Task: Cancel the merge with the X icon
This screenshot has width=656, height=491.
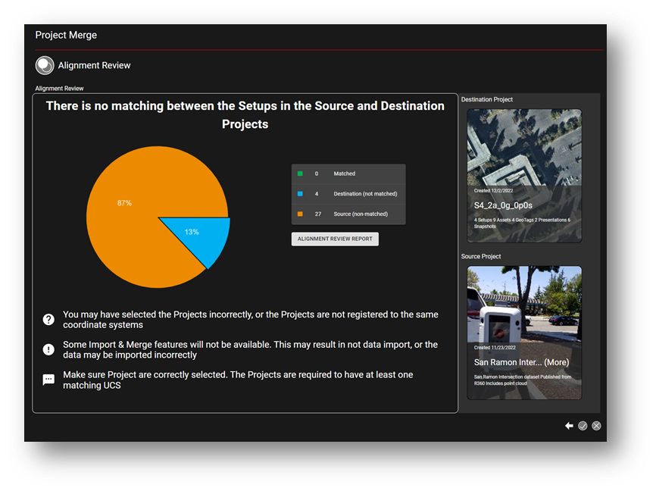Action: pyautogui.click(x=596, y=426)
